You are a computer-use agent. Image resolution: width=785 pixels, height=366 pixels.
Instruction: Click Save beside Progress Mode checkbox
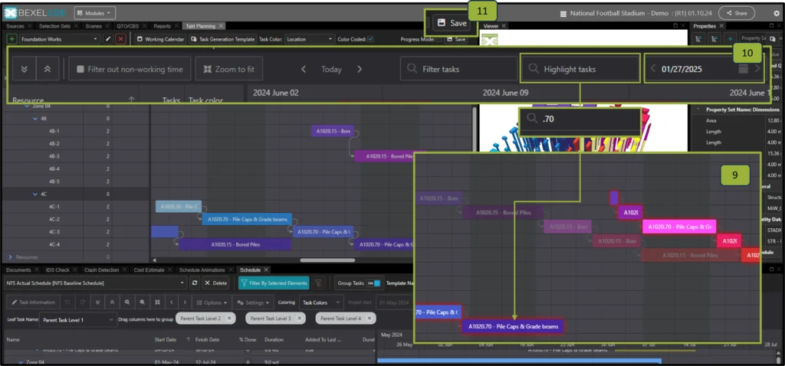tap(456, 39)
